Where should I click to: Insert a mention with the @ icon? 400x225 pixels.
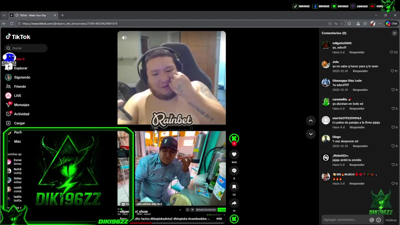tap(372, 220)
